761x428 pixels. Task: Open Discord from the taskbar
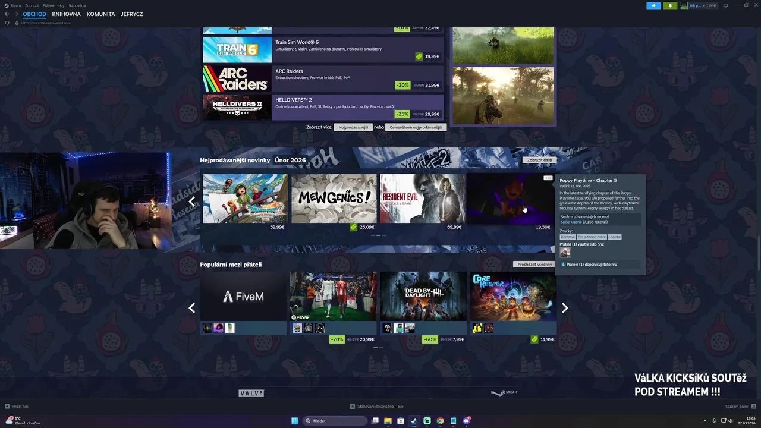point(467,421)
